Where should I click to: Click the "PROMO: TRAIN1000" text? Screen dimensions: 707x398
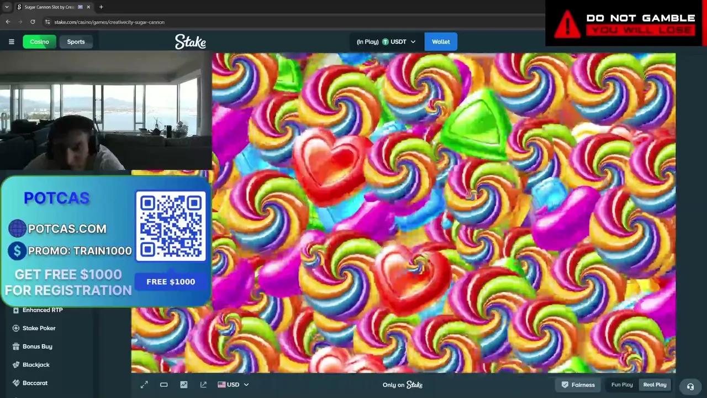coord(80,251)
